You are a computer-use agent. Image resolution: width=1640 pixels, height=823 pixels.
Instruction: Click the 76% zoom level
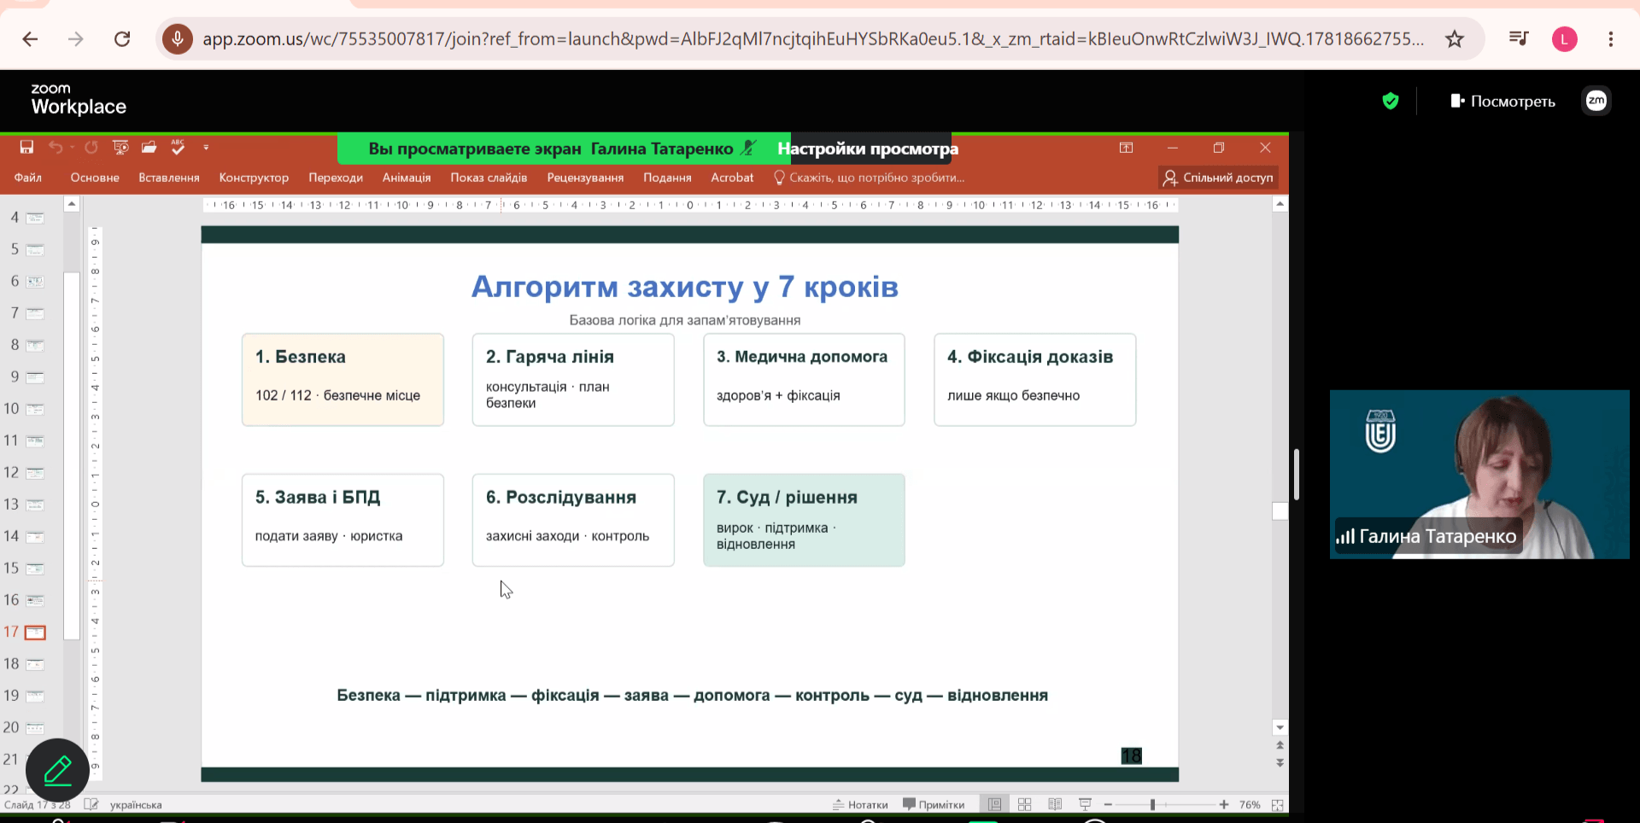[x=1250, y=804]
